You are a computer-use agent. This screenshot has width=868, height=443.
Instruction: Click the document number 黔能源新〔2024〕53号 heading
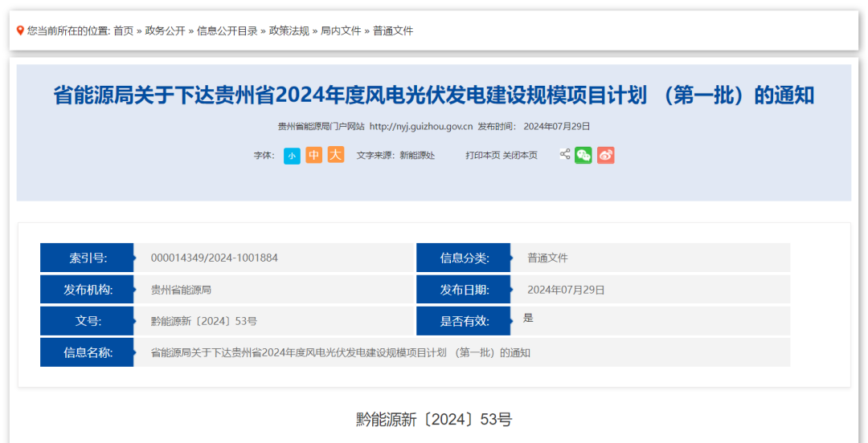click(x=434, y=419)
